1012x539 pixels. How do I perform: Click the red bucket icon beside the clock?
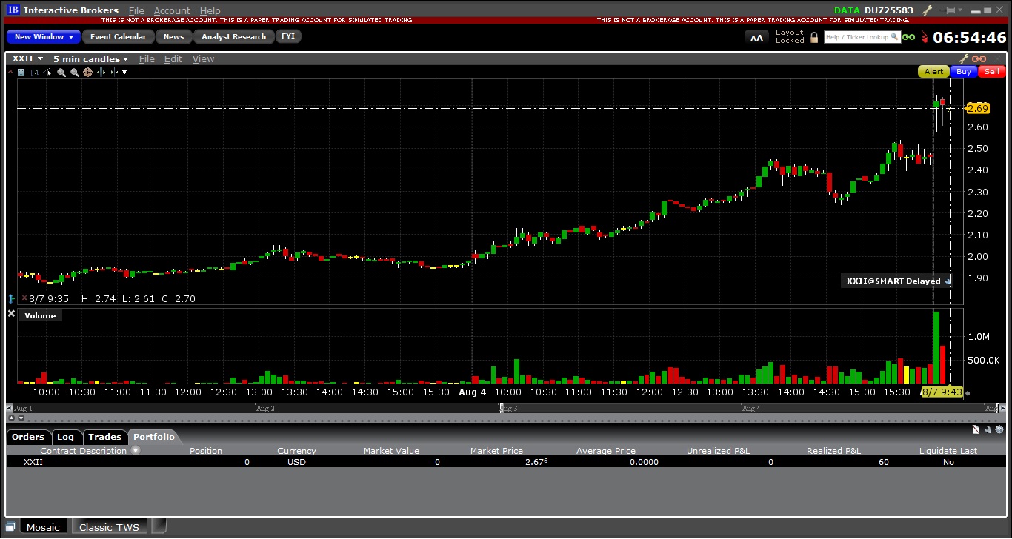924,37
